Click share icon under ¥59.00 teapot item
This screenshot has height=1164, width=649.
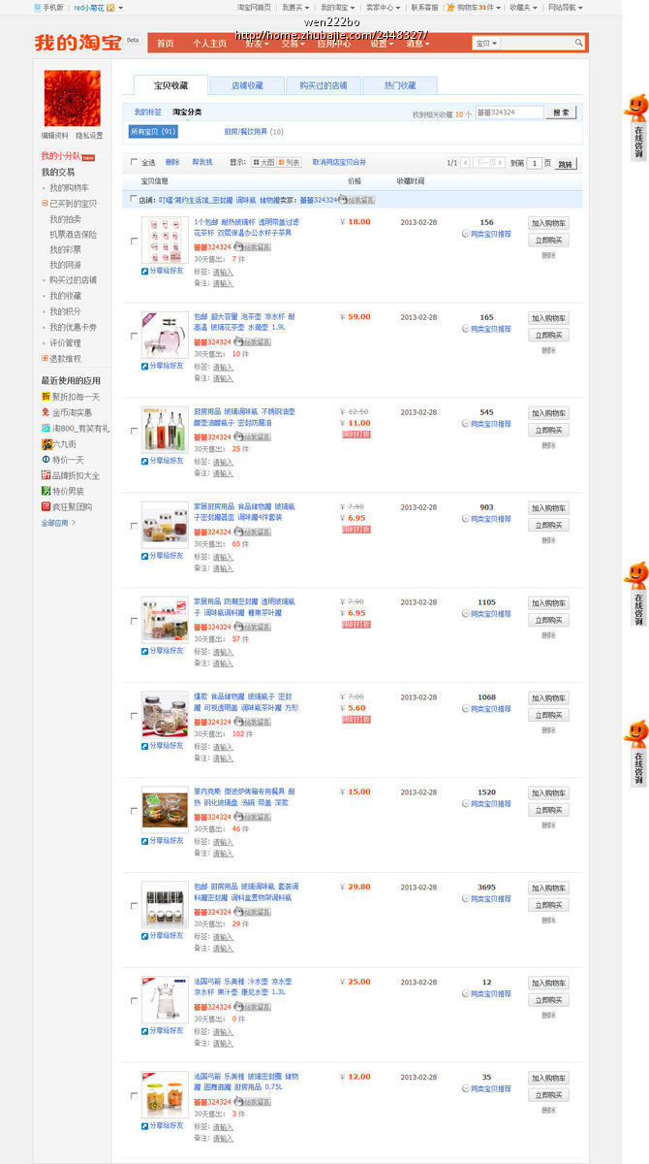click(145, 367)
